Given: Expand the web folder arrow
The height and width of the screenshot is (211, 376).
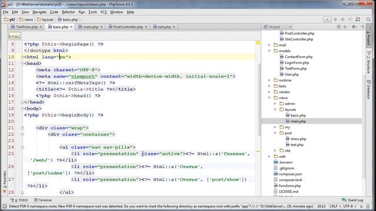Looking at the screenshot, I should pyautogui.click(x=269, y=156).
